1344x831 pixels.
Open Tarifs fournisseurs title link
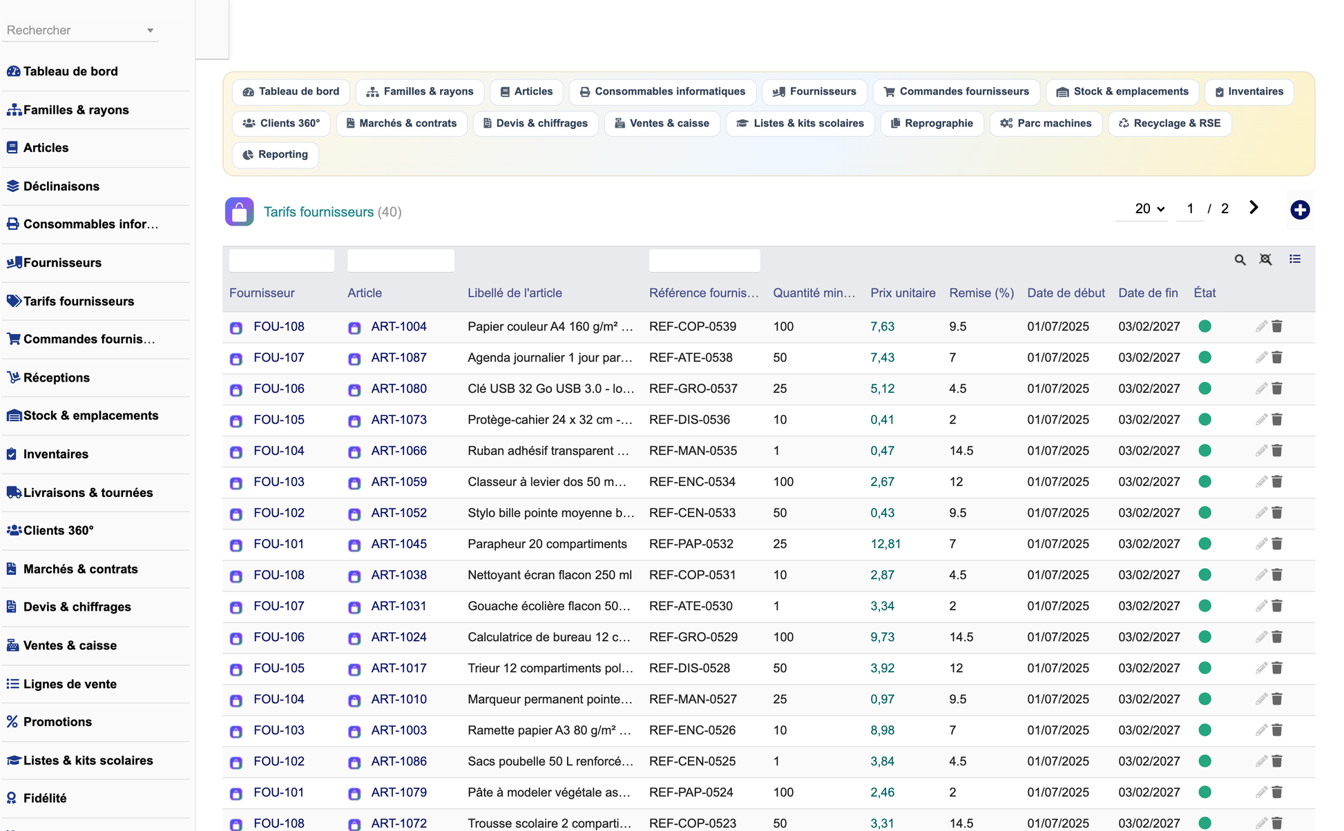(x=318, y=212)
